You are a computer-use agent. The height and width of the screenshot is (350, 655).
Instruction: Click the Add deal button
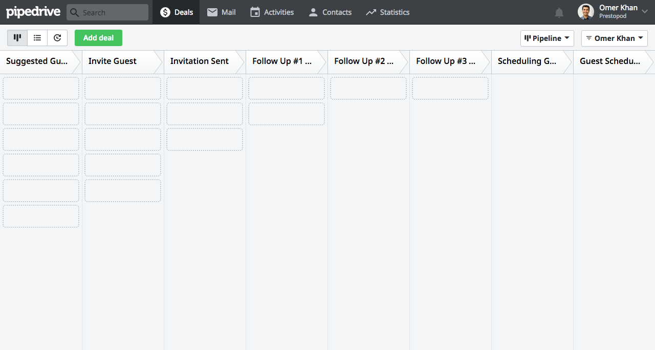pyautogui.click(x=98, y=38)
